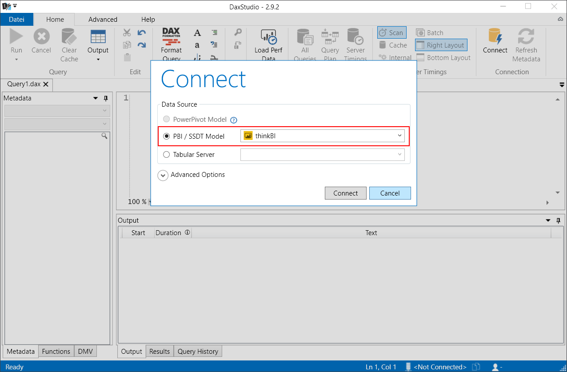Click the PowerPivot Model help question icon
The height and width of the screenshot is (372, 567).
click(x=234, y=120)
